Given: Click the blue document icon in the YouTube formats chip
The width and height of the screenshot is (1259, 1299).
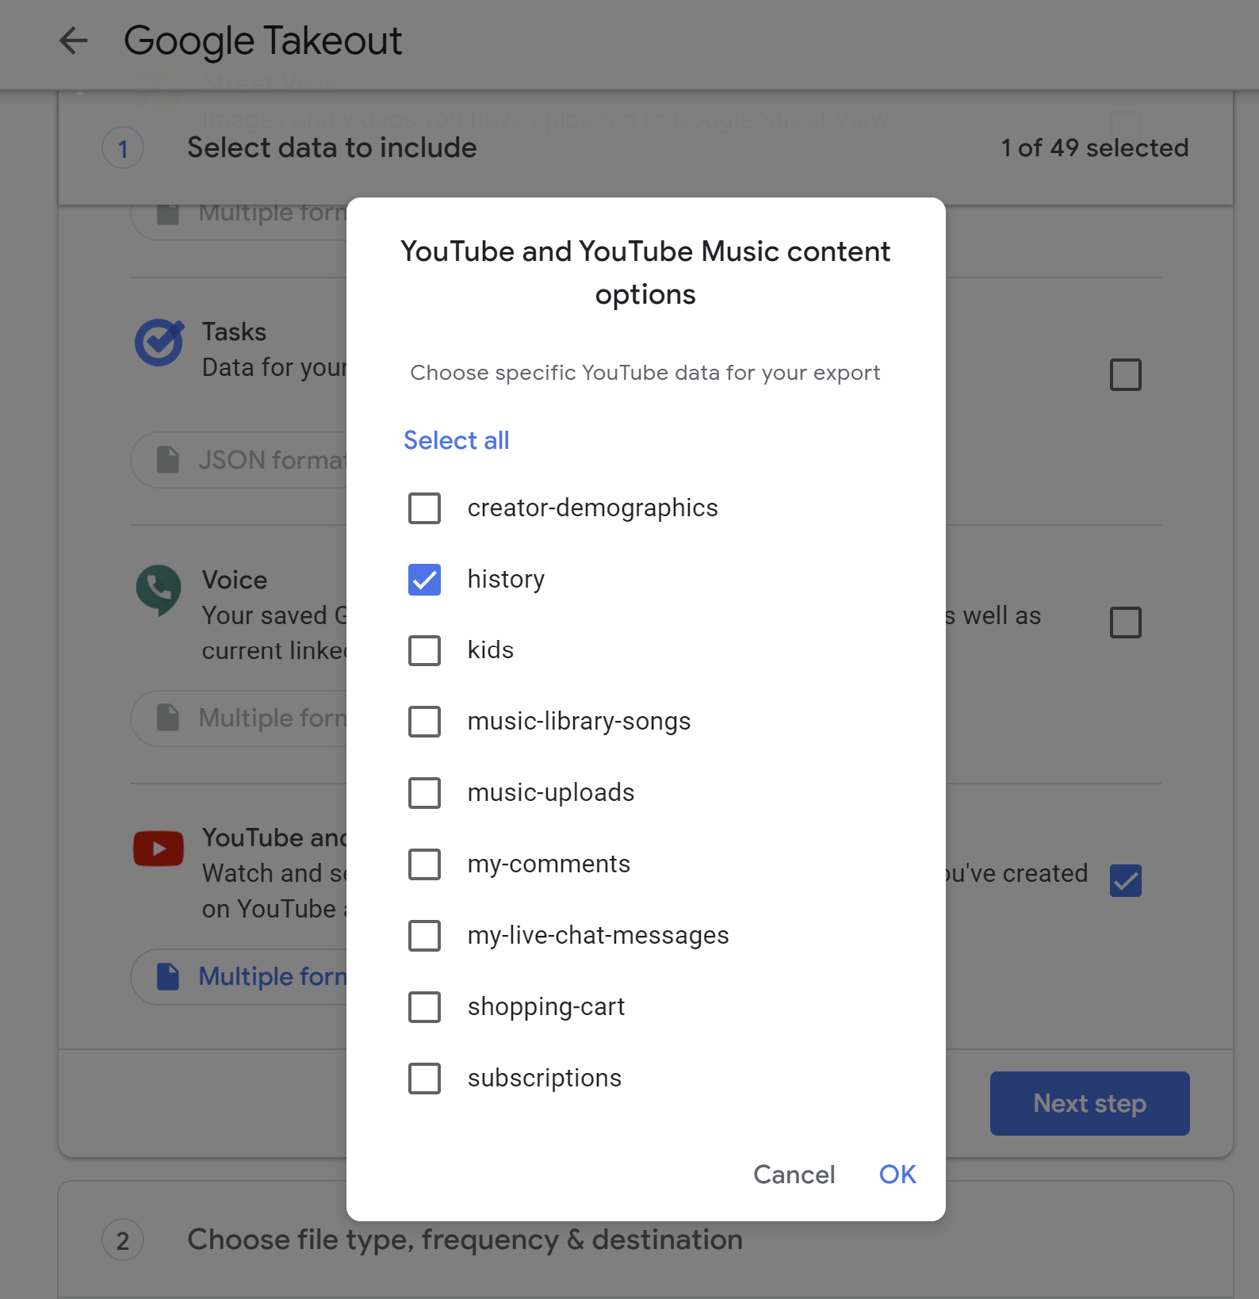Looking at the screenshot, I should click(x=168, y=976).
